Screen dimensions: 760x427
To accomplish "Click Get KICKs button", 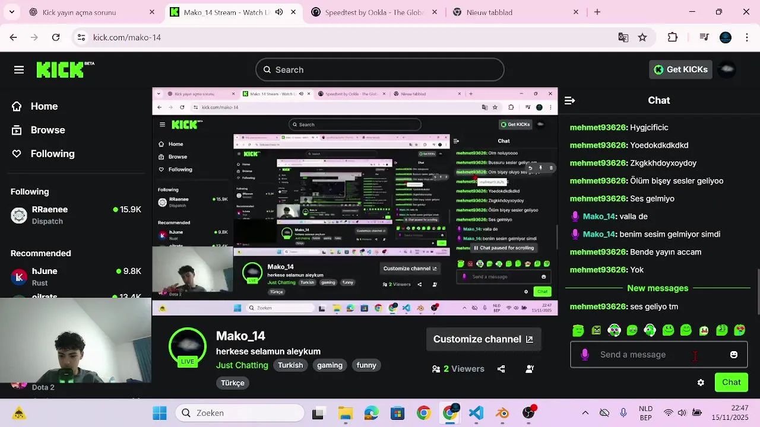I will click(x=680, y=69).
